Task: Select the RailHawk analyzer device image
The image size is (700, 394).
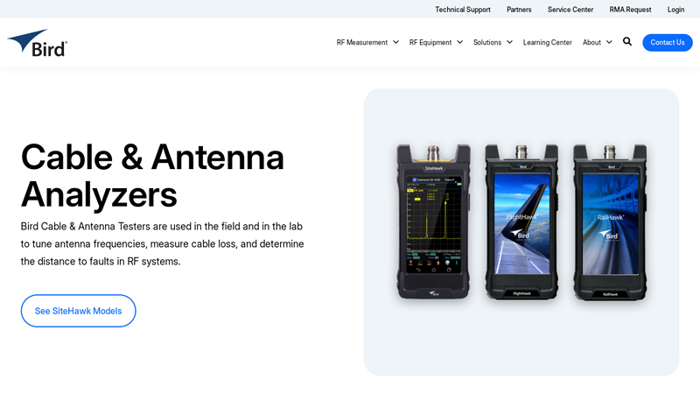Action: pyautogui.click(x=610, y=222)
